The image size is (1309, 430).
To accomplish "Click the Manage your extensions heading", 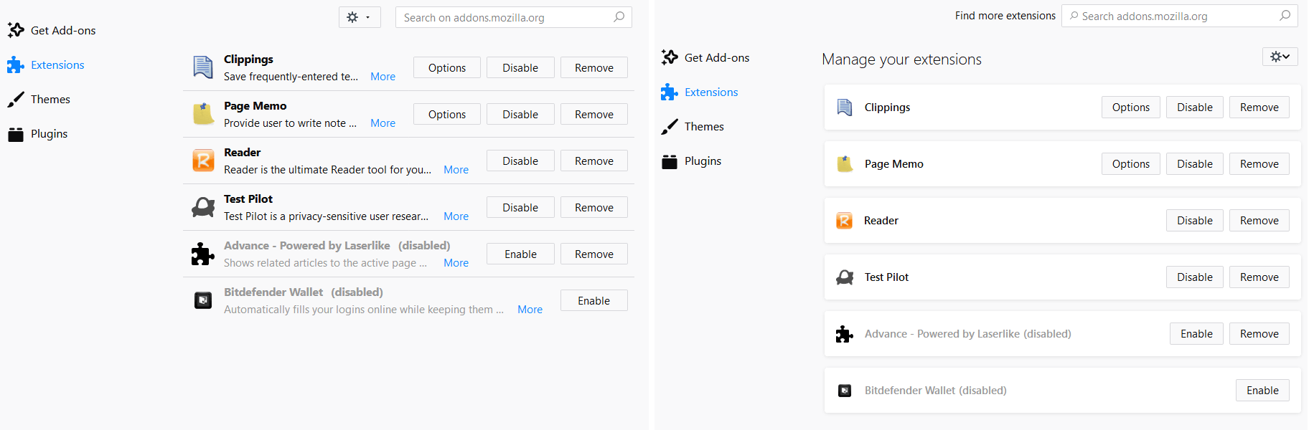I will tap(901, 59).
